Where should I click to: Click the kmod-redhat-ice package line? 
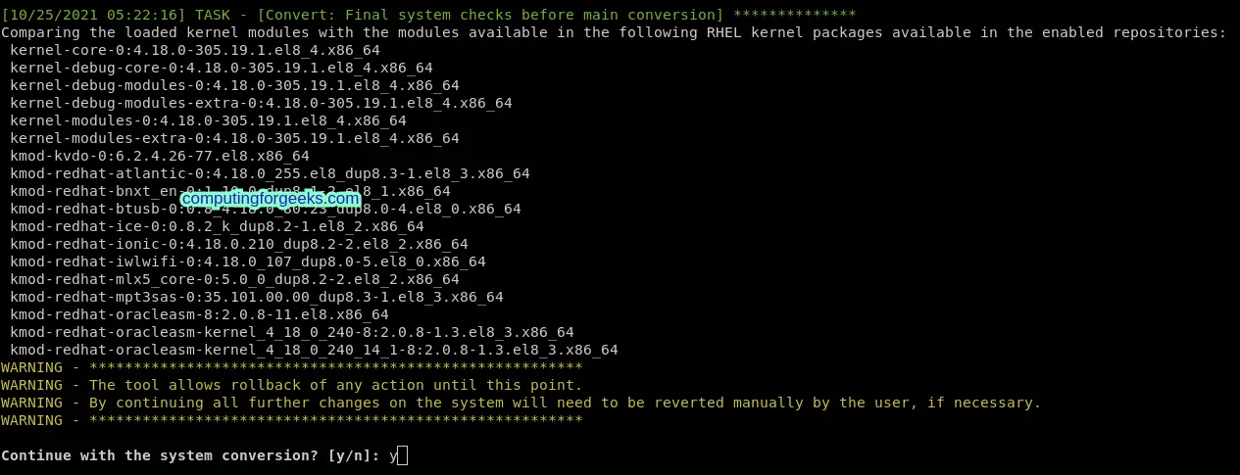(x=217, y=226)
